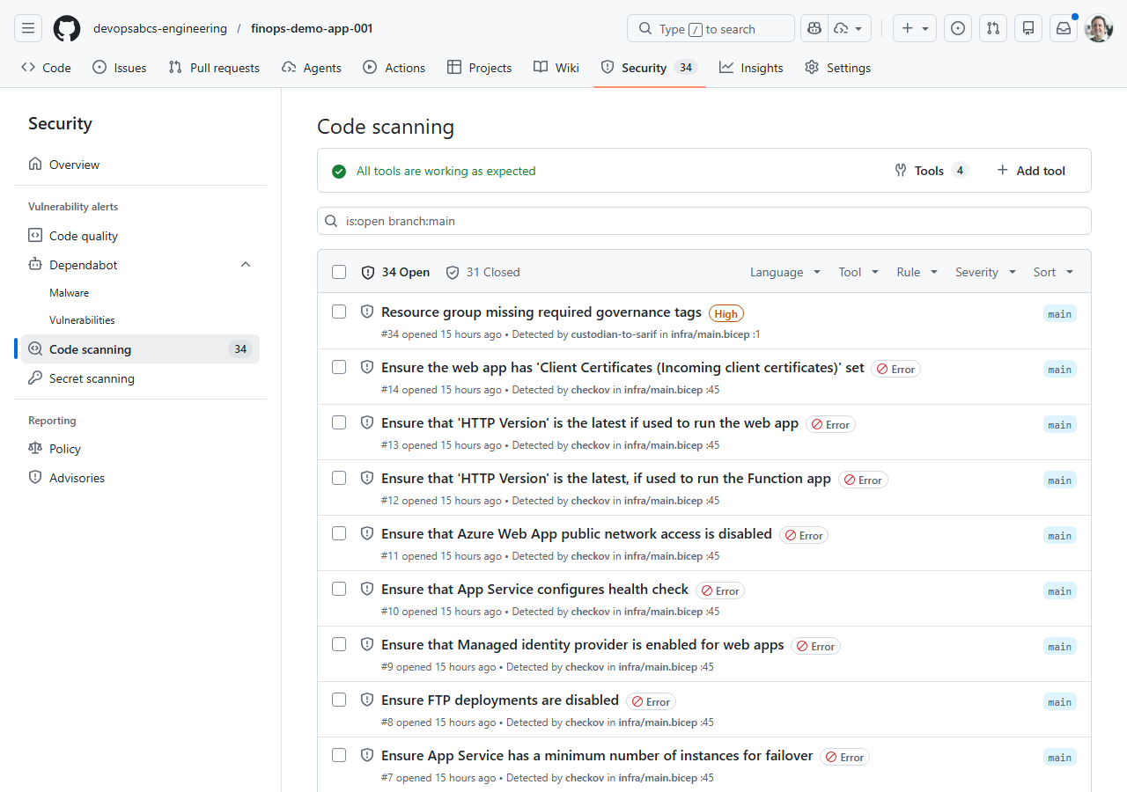Open the Severity filter dropdown
The height and width of the screenshot is (792, 1127).
(x=984, y=272)
